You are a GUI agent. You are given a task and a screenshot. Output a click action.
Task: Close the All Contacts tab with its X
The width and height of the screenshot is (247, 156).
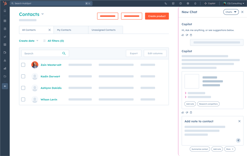click(49, 30)
